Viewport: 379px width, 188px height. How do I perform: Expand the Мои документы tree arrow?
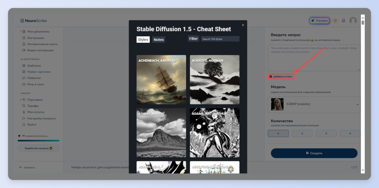[21, 32]
